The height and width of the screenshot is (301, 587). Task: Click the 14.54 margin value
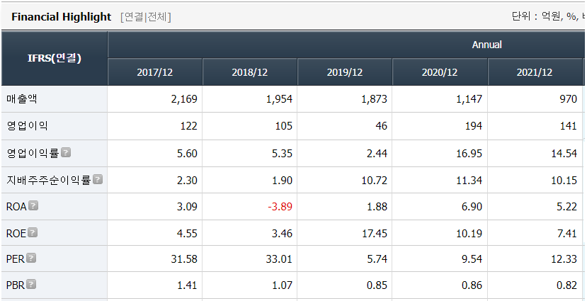coord(564,154)
